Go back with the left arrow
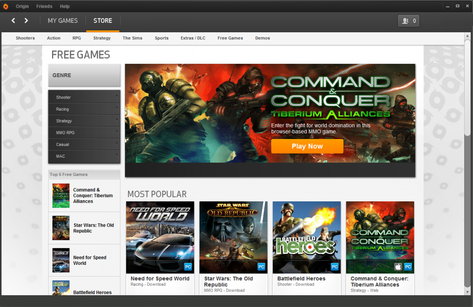Viewport: 473px width, 307px height. pyautogui.click(x=13, y=20)
